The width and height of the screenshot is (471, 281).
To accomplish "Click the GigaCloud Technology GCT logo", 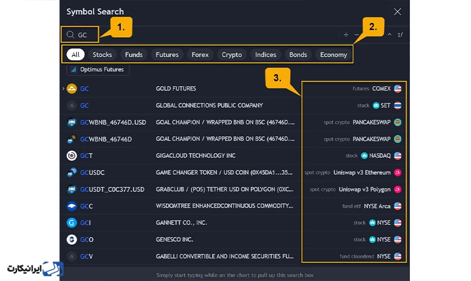I will coord(71,156).
